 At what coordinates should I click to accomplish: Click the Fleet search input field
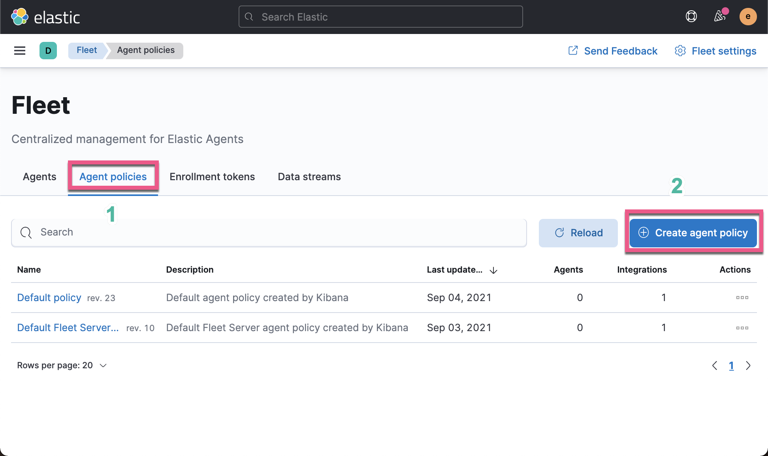click(269, 232)
